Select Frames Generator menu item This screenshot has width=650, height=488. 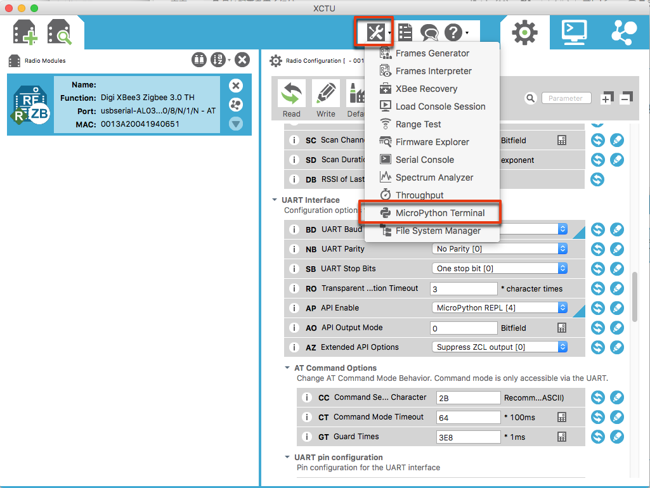tap(432, 53)
